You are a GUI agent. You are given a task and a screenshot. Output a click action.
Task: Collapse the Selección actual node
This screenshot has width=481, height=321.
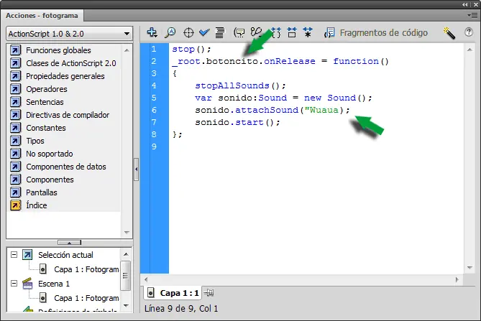(x=14, y=254)
